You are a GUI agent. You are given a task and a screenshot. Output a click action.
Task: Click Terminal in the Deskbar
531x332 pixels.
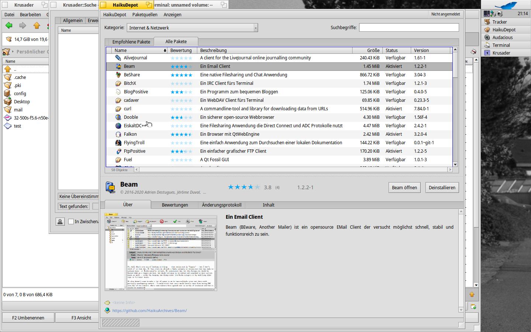coord(506,45)
